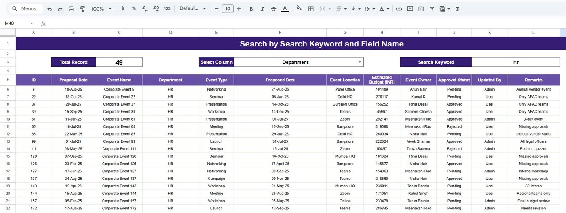
Task: Format as currency with dollar button
Action: pos(122,9)
